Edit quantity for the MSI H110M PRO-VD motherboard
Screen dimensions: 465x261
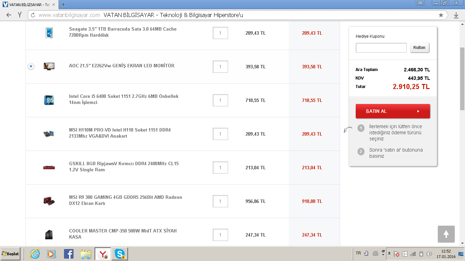[x=220, y=134]
